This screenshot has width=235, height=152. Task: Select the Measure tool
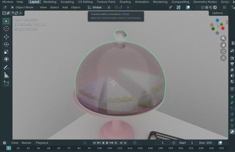[6, 75]
